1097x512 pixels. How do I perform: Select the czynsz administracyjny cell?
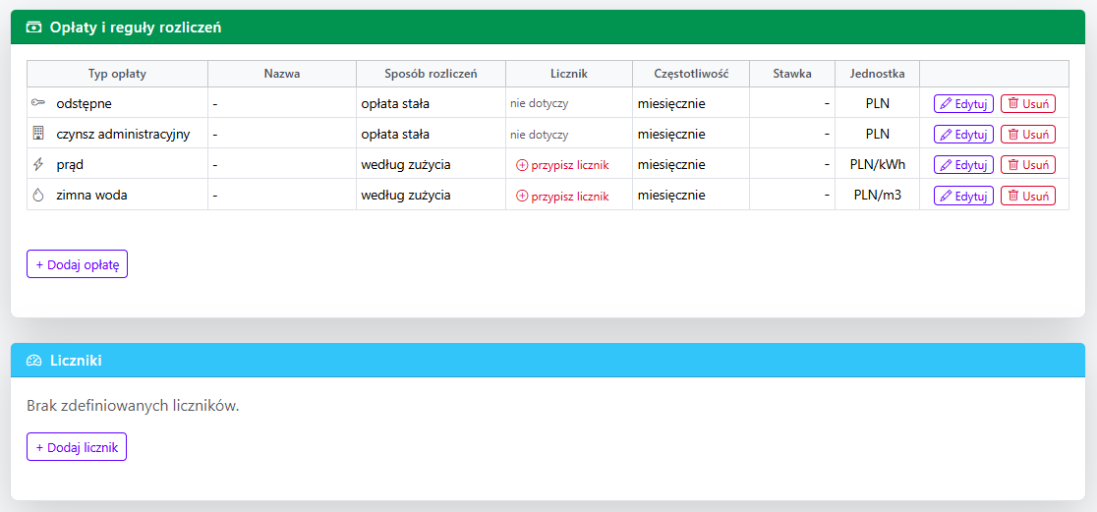click(x=118, y=134)
